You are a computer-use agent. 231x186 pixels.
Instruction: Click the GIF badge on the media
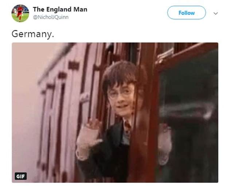(x=21, y=176)
